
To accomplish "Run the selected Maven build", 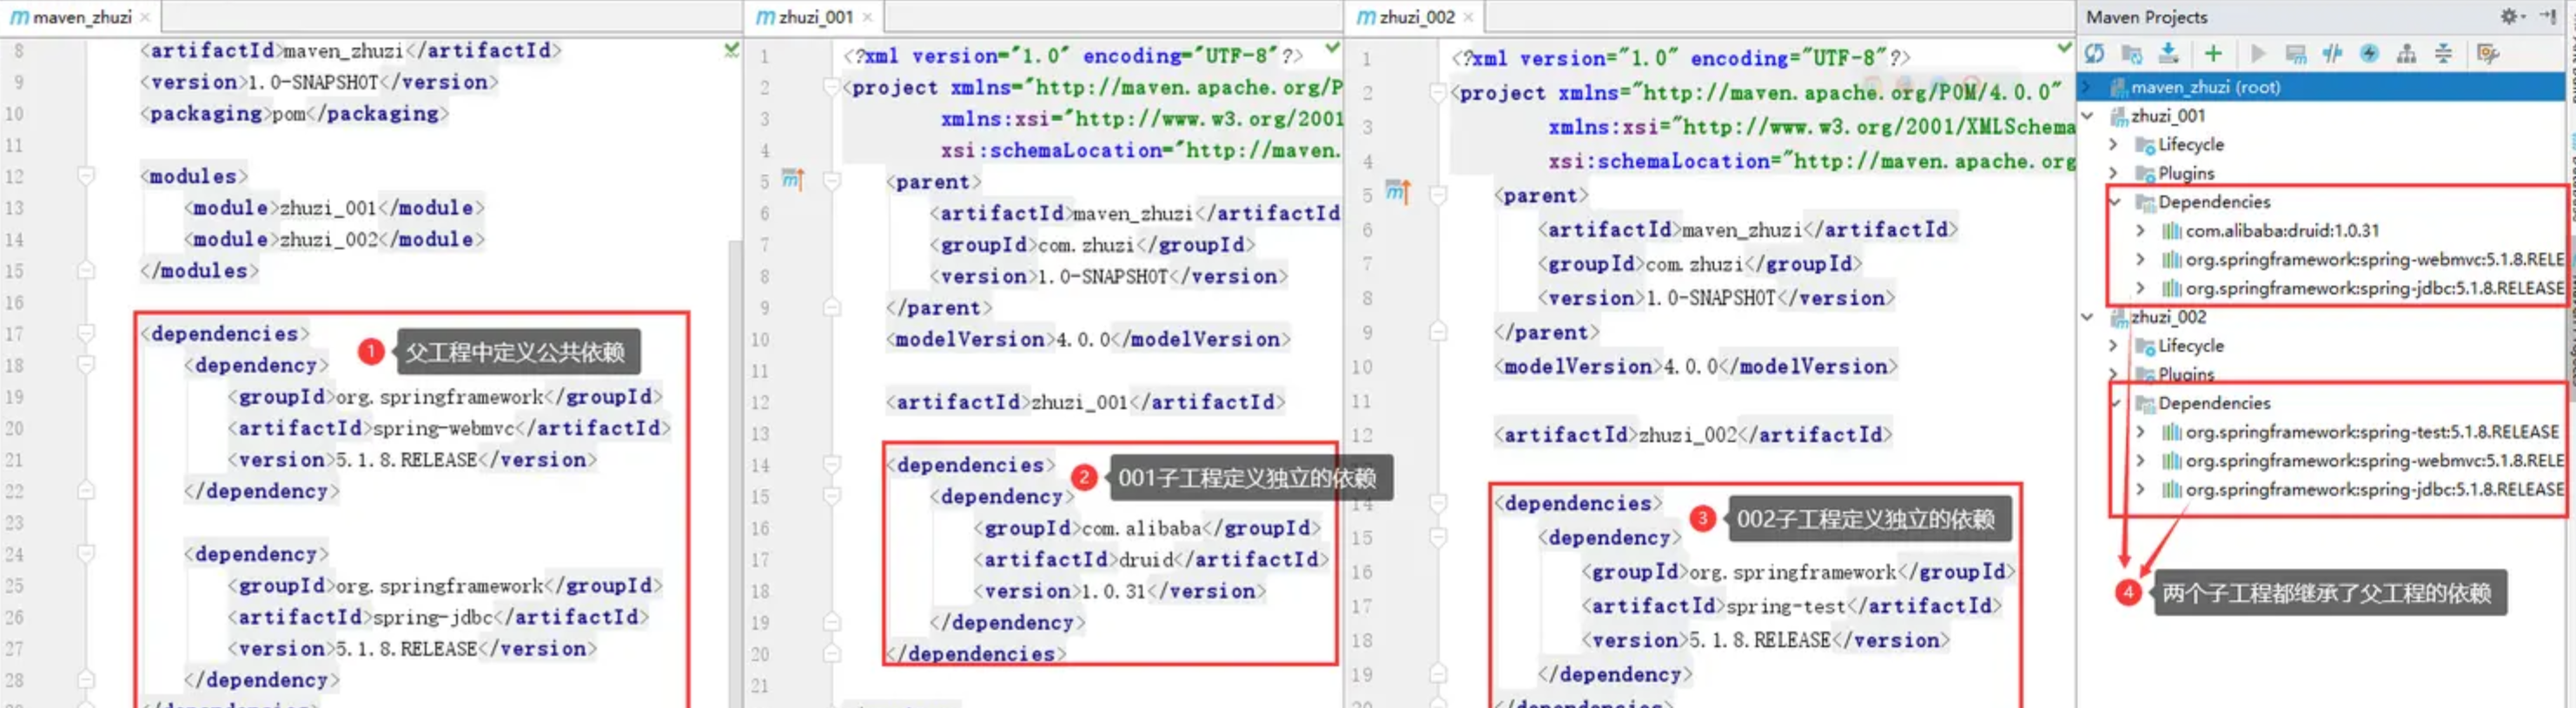I will click(2258, 54).
